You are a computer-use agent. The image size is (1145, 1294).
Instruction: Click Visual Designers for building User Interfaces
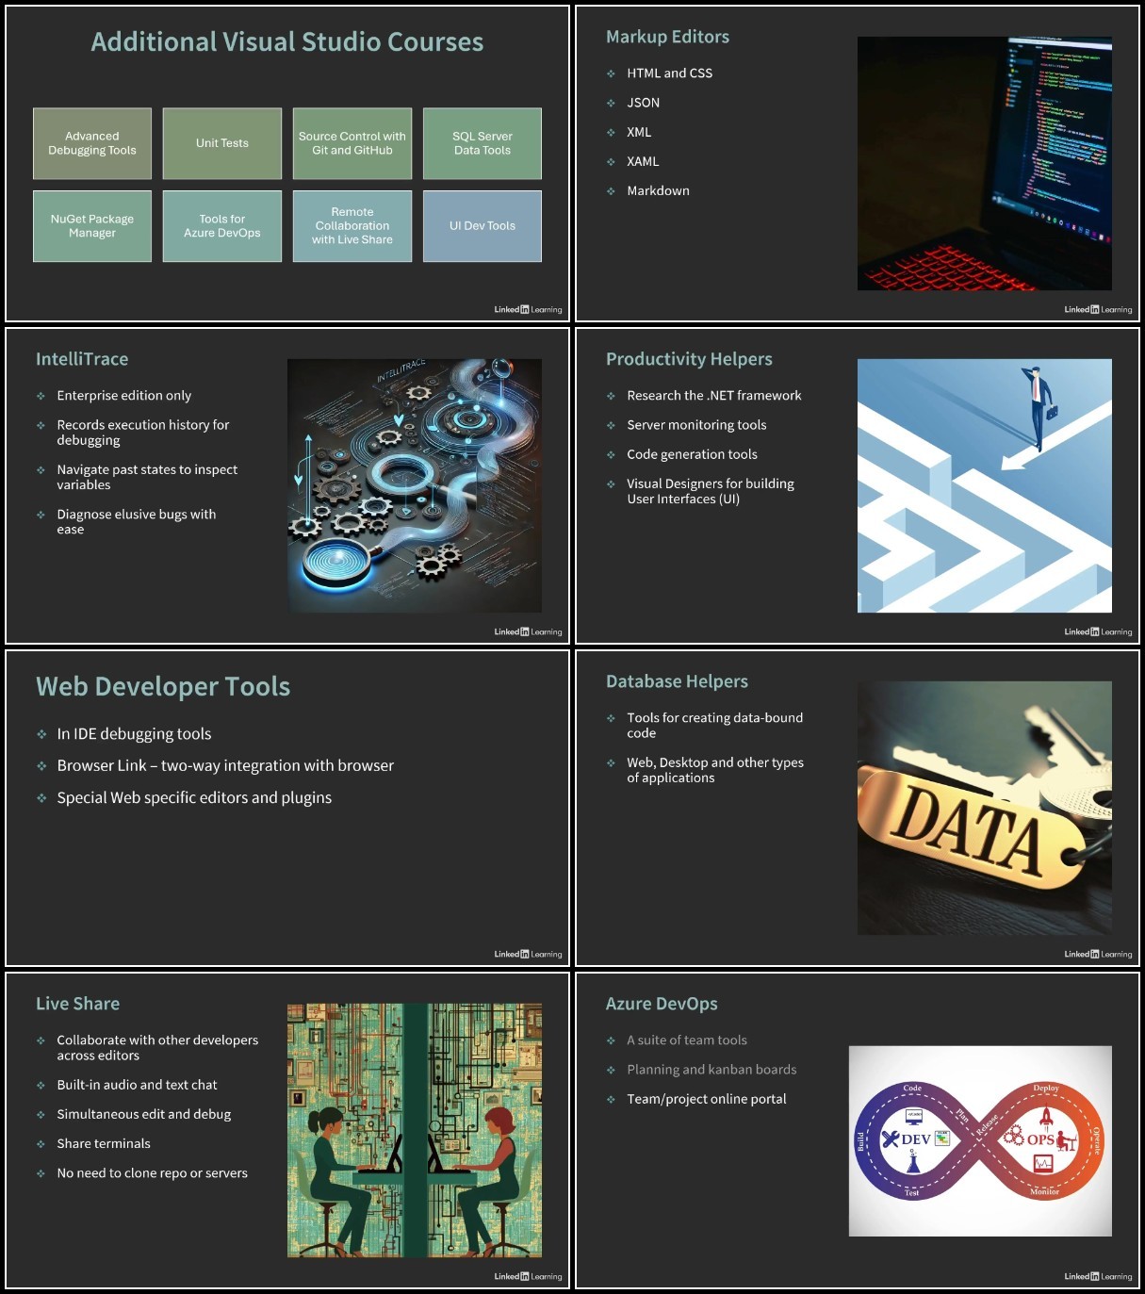711,491
